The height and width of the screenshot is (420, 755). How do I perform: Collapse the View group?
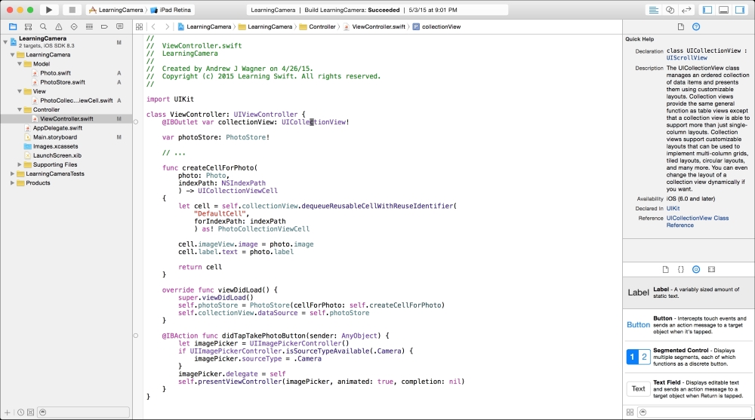[20, 91]
